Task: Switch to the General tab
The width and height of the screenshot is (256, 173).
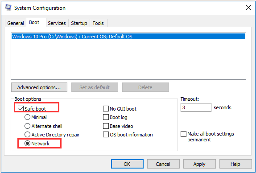Action: [x=16, y=23]
